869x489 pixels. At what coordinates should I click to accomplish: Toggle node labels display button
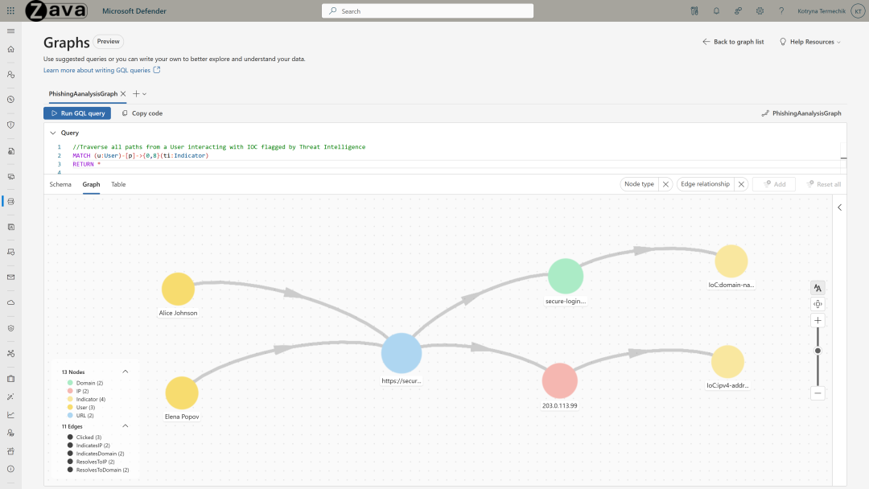818,287
